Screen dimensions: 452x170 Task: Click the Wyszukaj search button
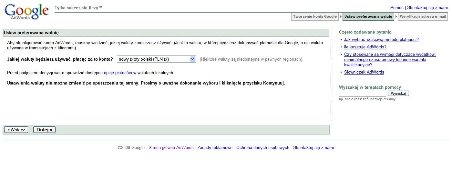click(398, 94)
